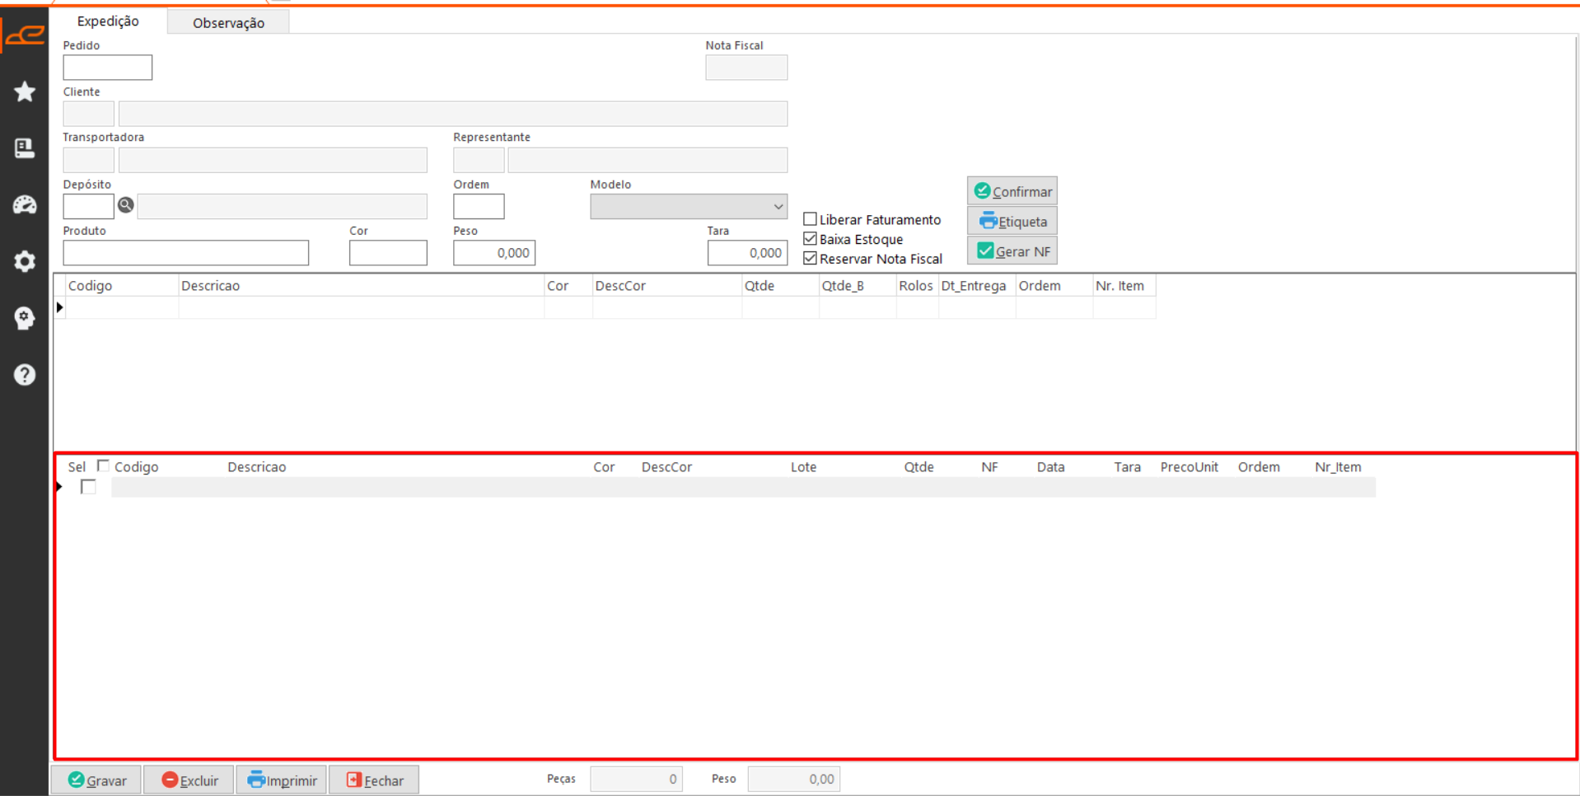Click the Pedido input field

(108, 68)
